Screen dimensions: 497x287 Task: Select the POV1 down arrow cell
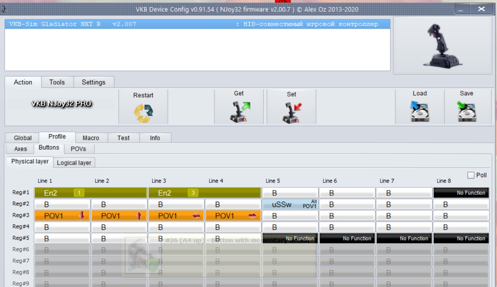[62, 216]
